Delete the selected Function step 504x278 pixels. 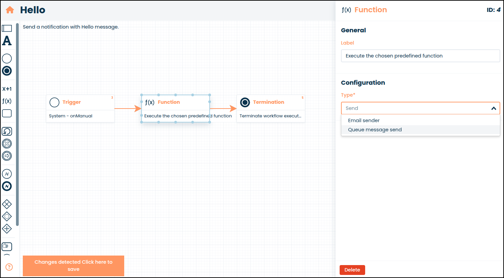(x=352, y=270)
